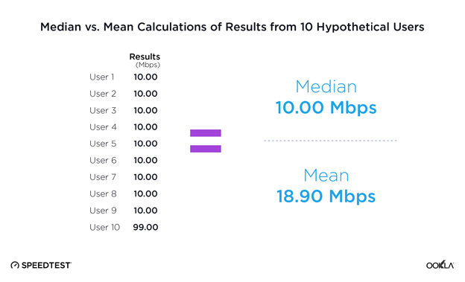Viewport: 465px width, 282px height.
Task: Click User 8's 10.00 result
Action: point(145,193)
